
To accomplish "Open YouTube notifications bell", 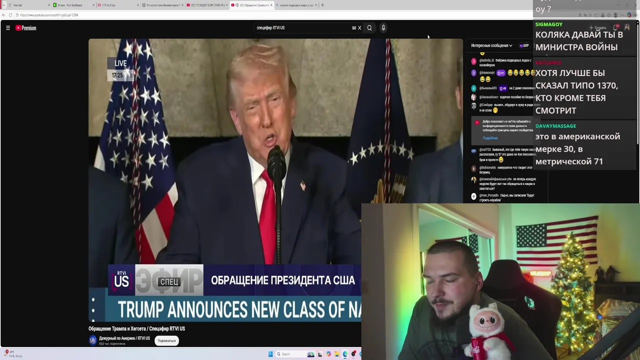I will (x=616, y=27).
